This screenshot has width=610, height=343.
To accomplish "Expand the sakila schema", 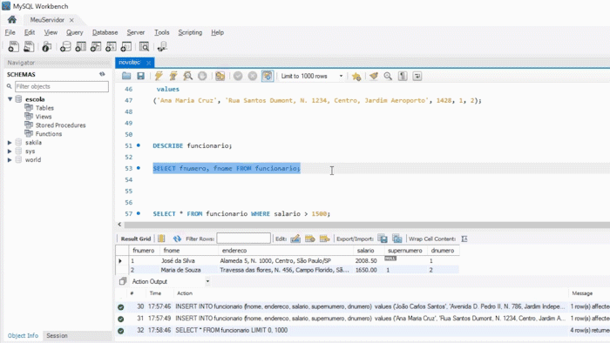I will point(10,143).
